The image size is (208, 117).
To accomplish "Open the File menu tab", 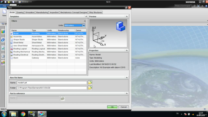I will pyautogui.click(x=4, y=6).
